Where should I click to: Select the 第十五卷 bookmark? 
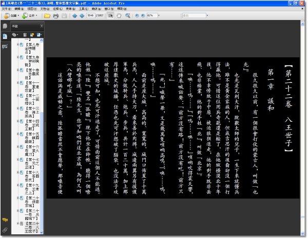pyautogui.click(x=32, y=138)
